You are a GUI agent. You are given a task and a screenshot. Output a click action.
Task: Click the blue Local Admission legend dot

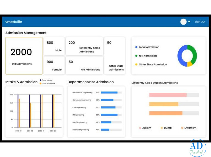[136, 47]
